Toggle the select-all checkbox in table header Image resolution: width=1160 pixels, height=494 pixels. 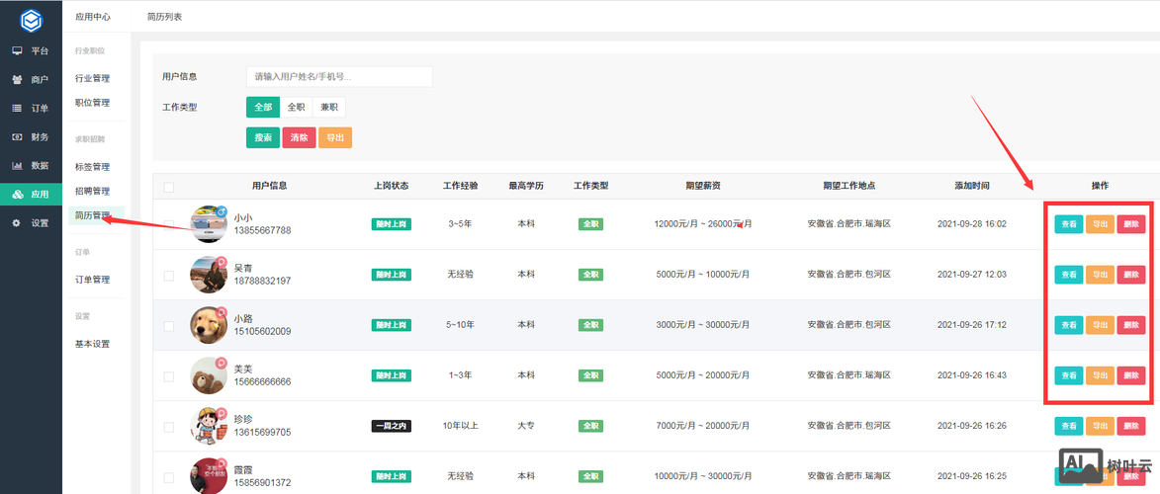169,186
